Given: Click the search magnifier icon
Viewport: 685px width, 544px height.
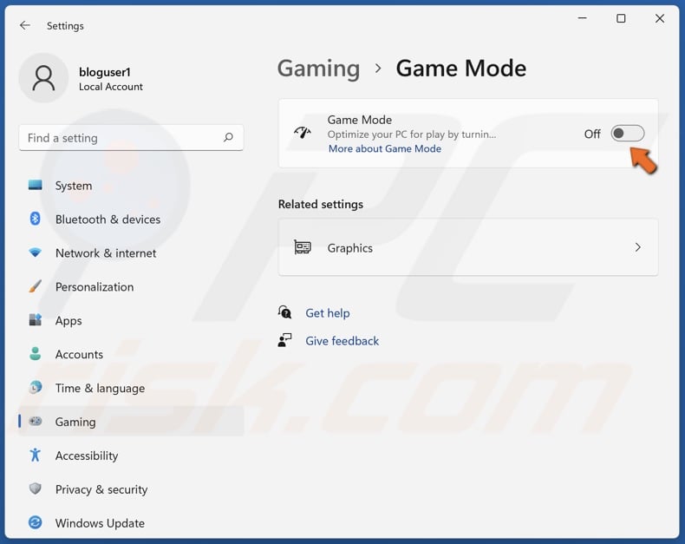Looking at the screenshot, I should pos(228,137).
